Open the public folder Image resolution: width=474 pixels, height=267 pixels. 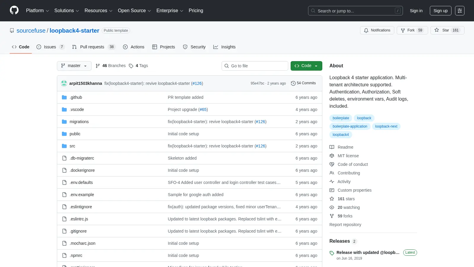click(x=75, y=134)
